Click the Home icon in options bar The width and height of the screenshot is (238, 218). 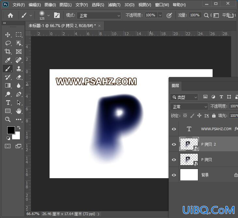coord(10,15)
